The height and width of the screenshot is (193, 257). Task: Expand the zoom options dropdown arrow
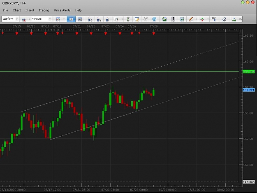coord(122,19)
